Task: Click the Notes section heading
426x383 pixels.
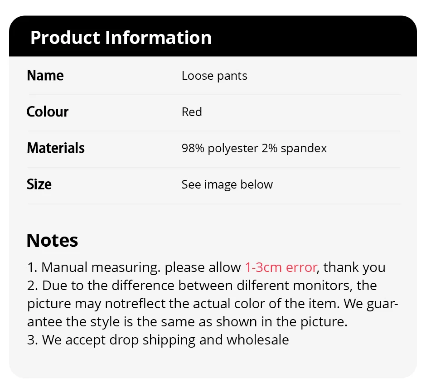Action: (52, 240)
